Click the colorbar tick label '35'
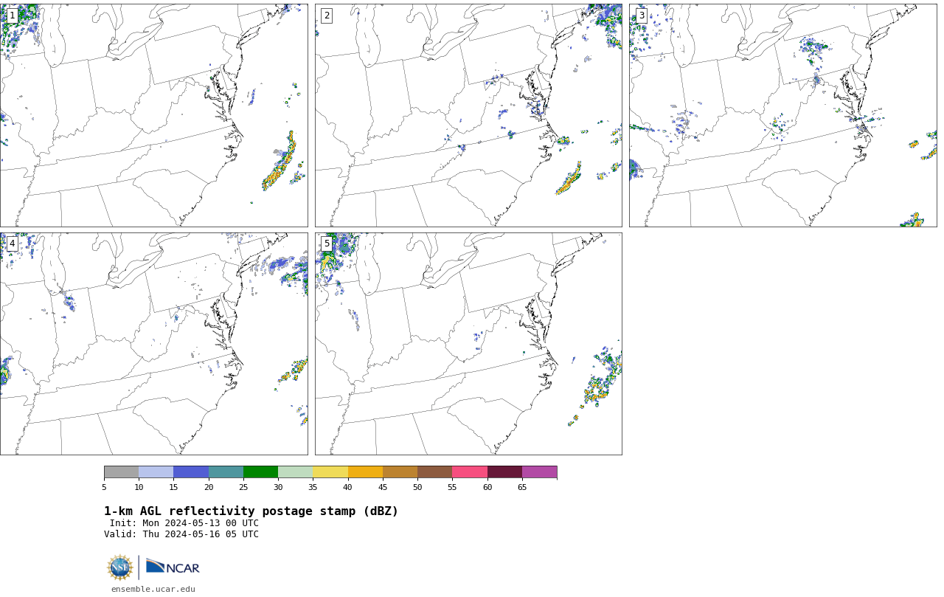This screenshot has height=597, width=944. tap(313, 487)
